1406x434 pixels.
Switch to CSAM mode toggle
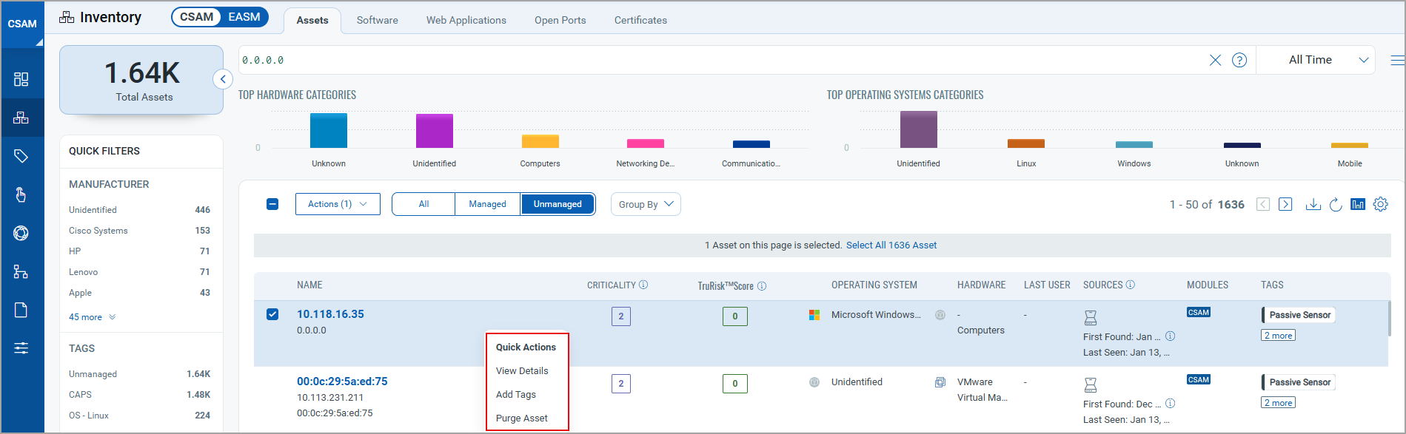(x=196, y=17)
